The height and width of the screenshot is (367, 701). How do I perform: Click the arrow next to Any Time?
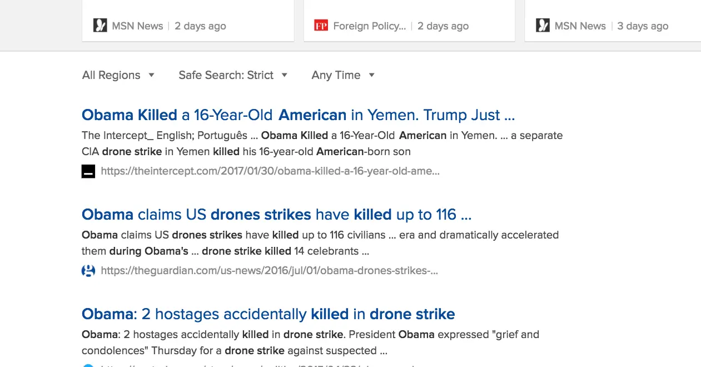click(372, 75)
